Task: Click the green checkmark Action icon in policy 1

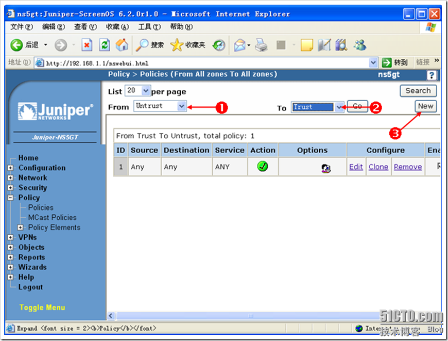Action: coord(263,166)
